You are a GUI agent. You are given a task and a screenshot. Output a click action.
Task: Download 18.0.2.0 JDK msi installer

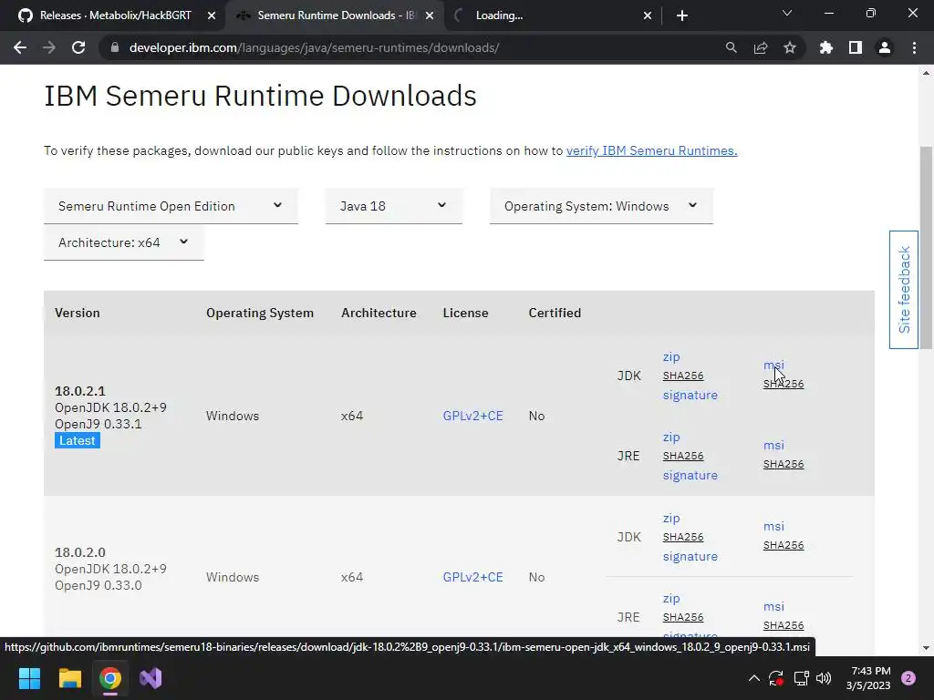coord(773,526)
